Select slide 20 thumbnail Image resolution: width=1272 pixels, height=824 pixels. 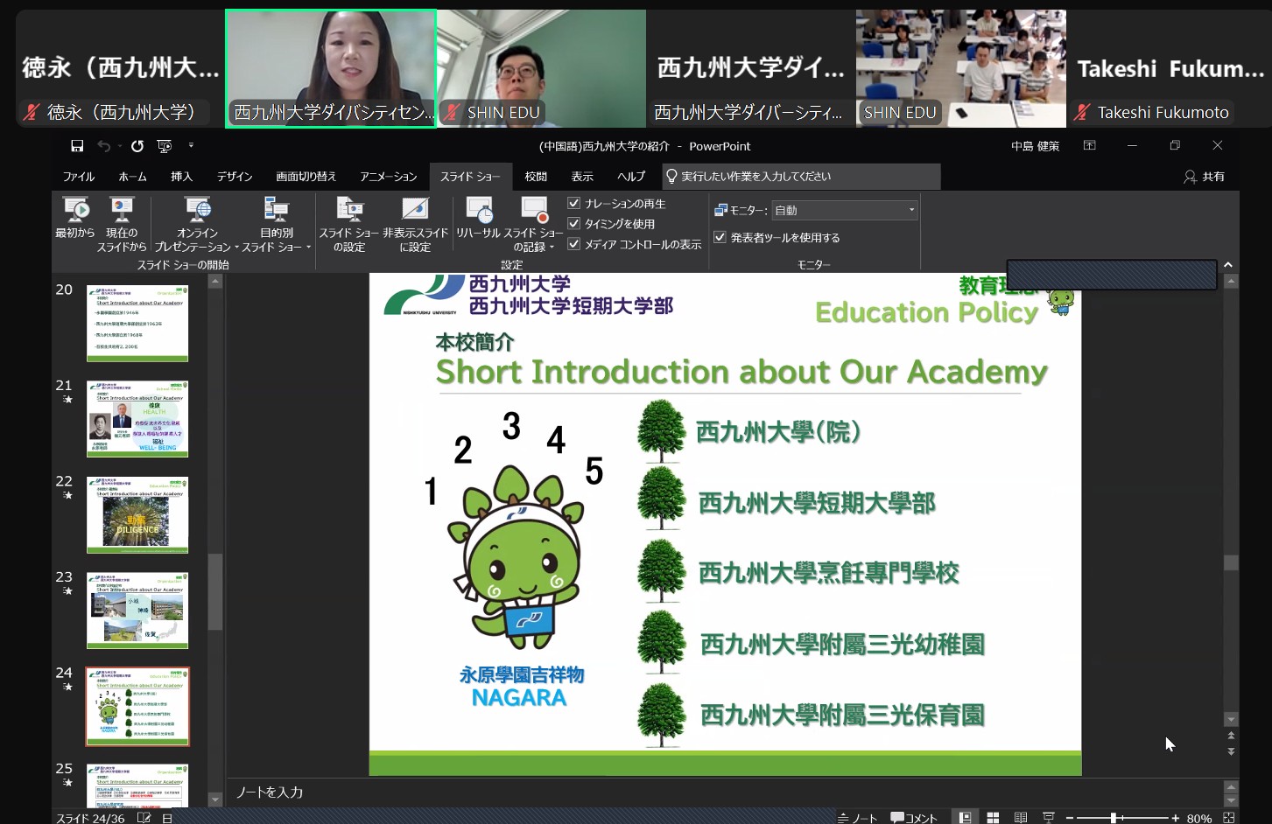tap(137, 323)
